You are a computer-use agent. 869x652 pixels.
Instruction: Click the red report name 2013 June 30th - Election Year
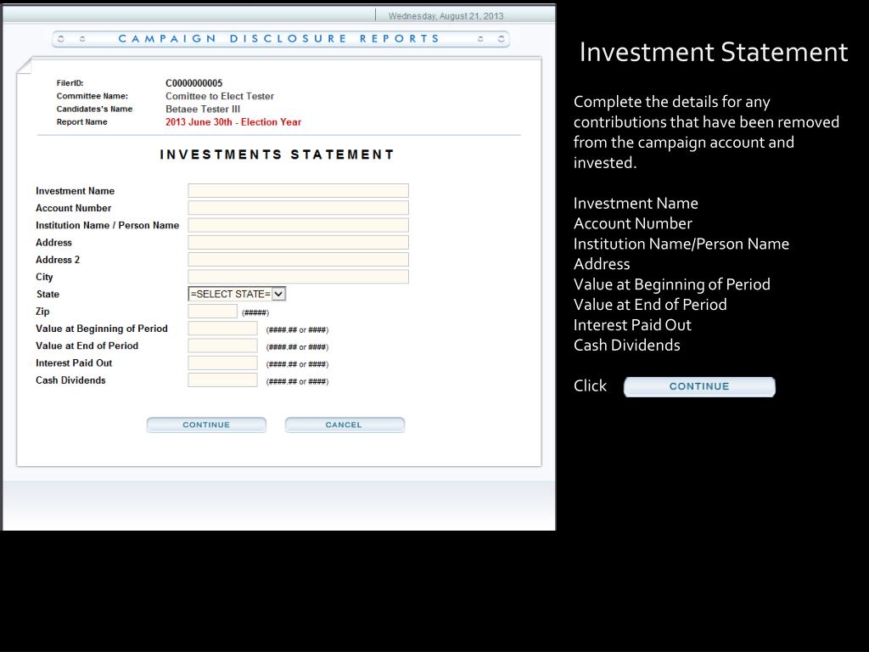[x=233, y=122]
